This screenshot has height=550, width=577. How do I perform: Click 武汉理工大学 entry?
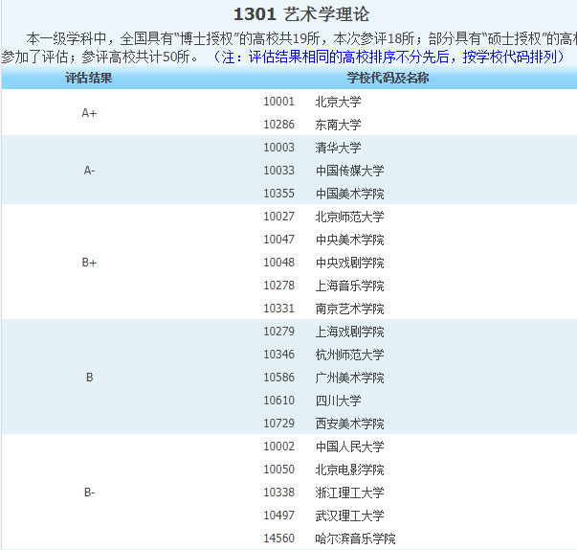[x=349, y=516]
